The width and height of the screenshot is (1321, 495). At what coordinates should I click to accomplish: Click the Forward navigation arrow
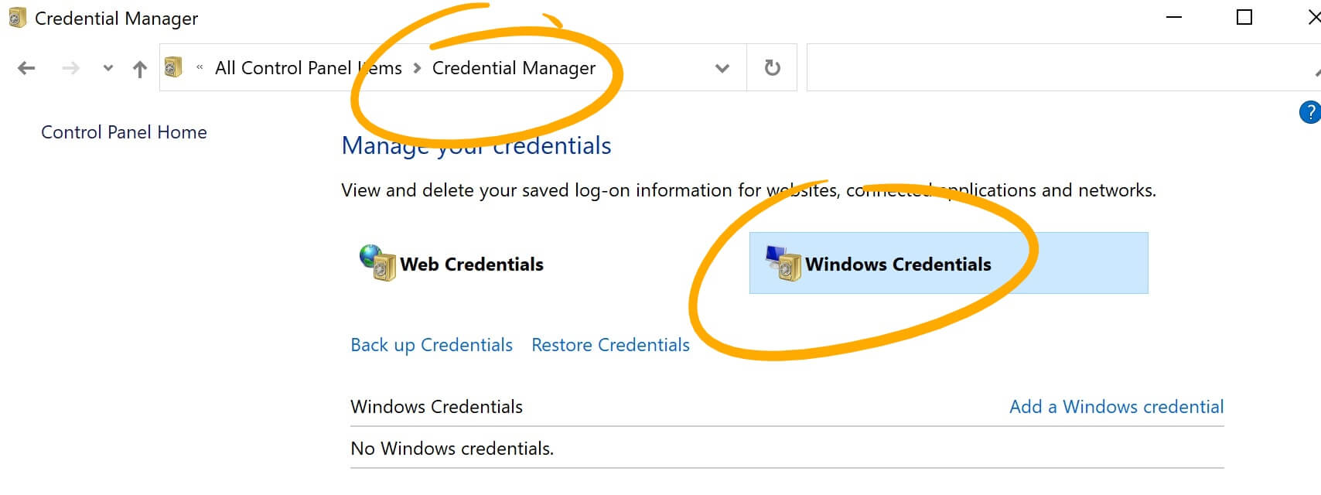70,68
